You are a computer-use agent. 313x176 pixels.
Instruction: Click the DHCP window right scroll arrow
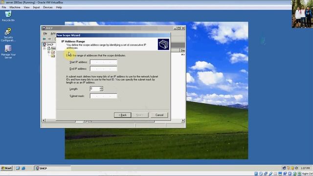point(183,121)
